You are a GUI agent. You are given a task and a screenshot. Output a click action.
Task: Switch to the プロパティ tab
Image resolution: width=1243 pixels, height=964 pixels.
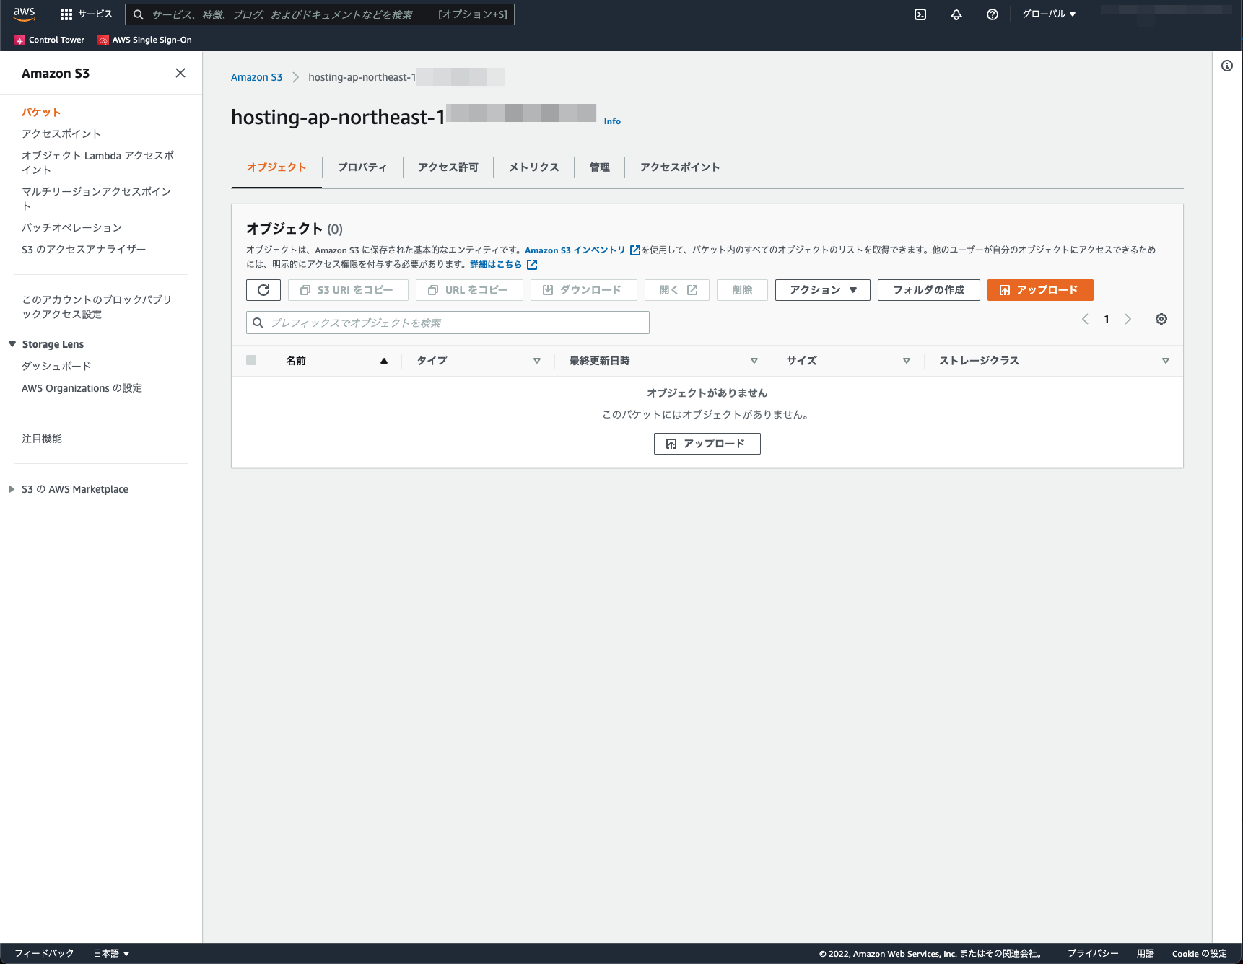click(362, 167)
